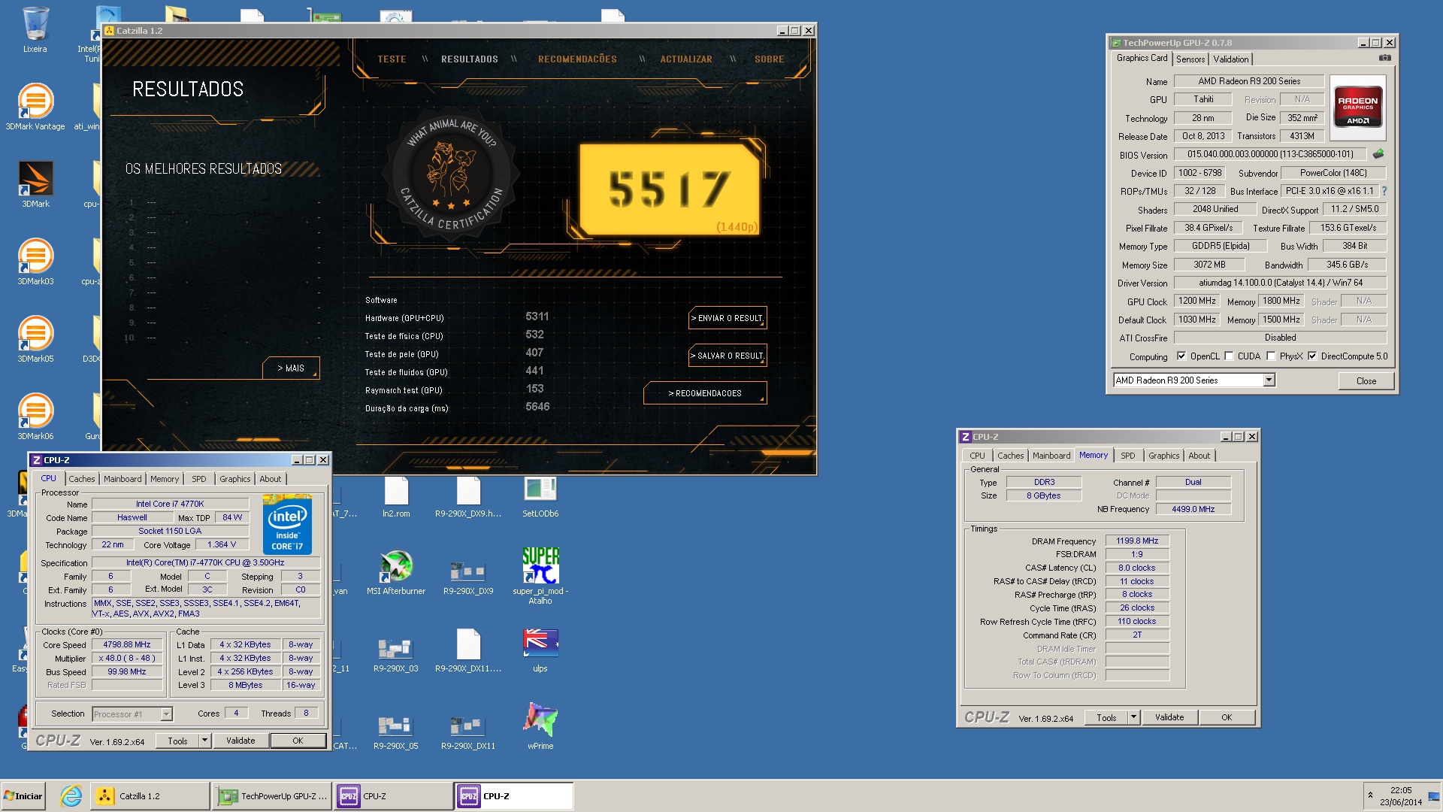The width and height of the screenshot is (1443, 812).
Task: Click the Radeon Graphics logo in GPU-Z
Action: click(1357, 108)
